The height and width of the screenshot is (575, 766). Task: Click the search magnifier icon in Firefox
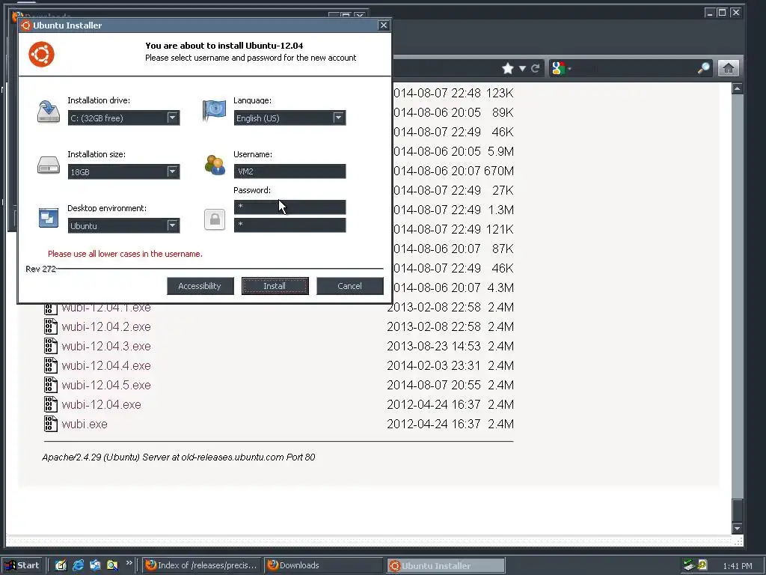point(703,68)
